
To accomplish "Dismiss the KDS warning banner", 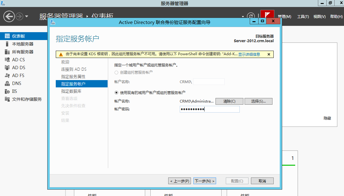I will 269,54.
